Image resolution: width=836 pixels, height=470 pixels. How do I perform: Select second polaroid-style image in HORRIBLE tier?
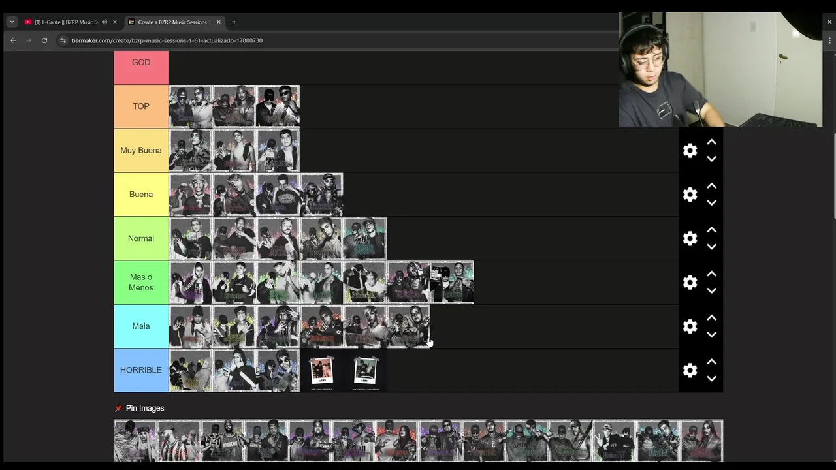[364, 370]
